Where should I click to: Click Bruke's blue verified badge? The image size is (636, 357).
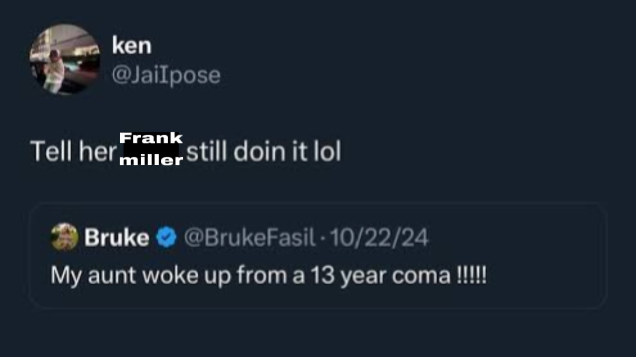click(x=167, y=238)
